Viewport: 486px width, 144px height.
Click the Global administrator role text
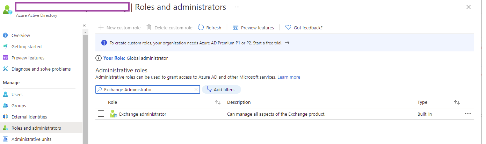[x=147, y=58]
